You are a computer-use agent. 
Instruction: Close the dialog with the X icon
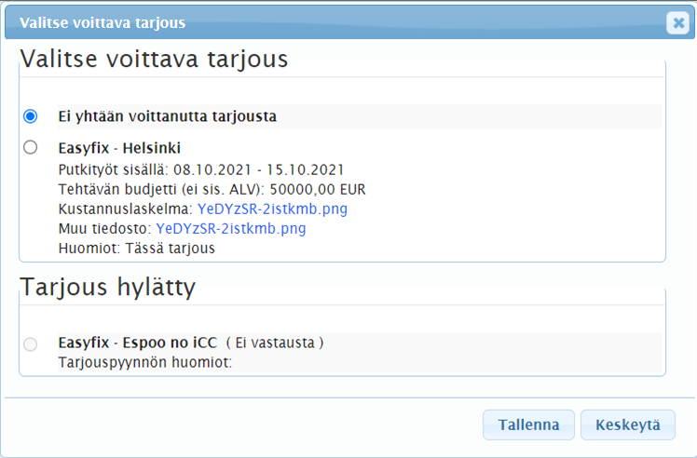[x=676, y=23]
